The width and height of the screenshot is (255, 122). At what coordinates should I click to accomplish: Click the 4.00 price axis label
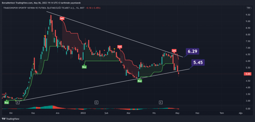248,88
